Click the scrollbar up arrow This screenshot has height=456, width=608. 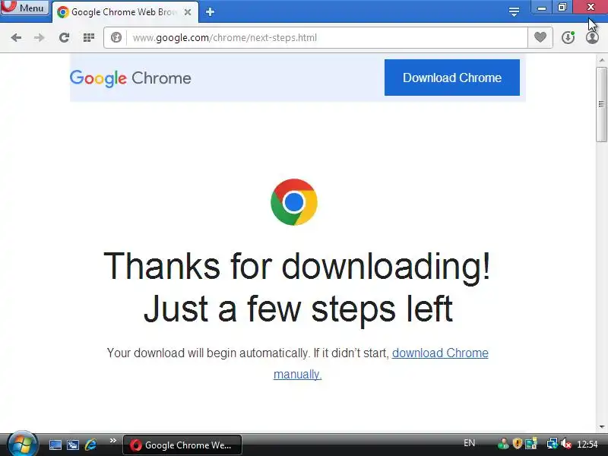click(x=602, y=60)
